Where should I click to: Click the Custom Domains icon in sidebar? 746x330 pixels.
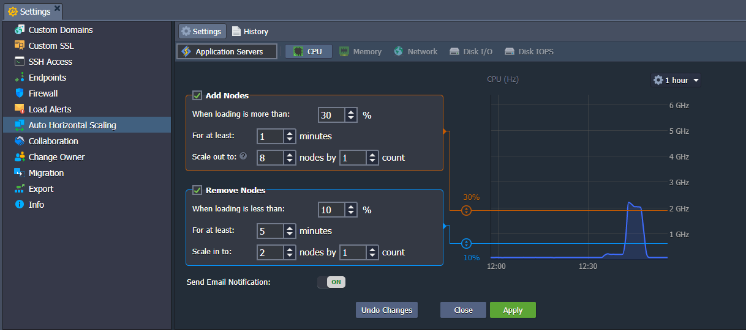pyautogui.click(x=20, y=30)
